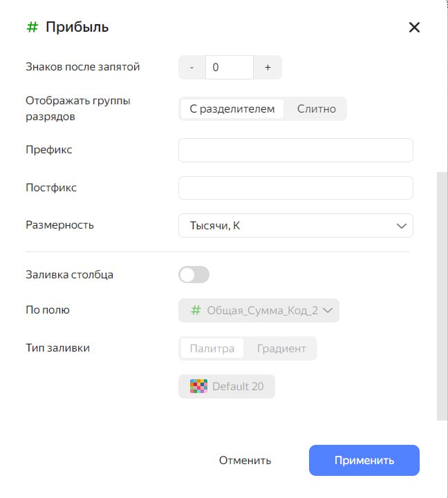This screenshot has width=448, height=498.
Task: Decrease decimal places with minus button
Action: [192, 67]
